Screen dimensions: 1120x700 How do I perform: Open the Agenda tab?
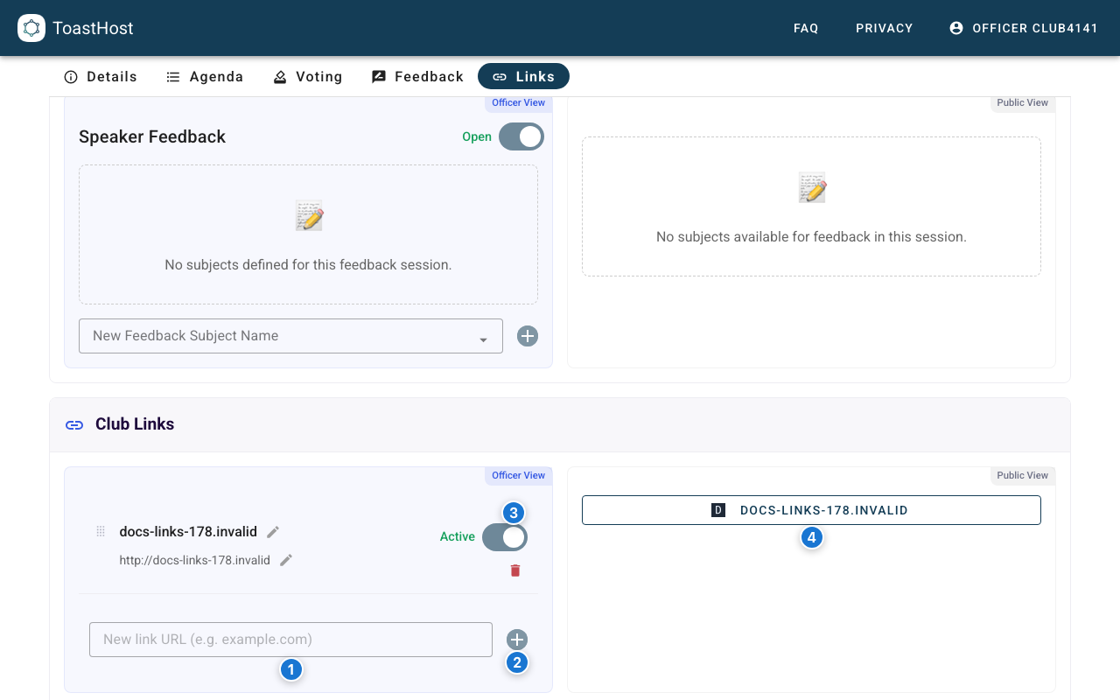tap(205, 77)
